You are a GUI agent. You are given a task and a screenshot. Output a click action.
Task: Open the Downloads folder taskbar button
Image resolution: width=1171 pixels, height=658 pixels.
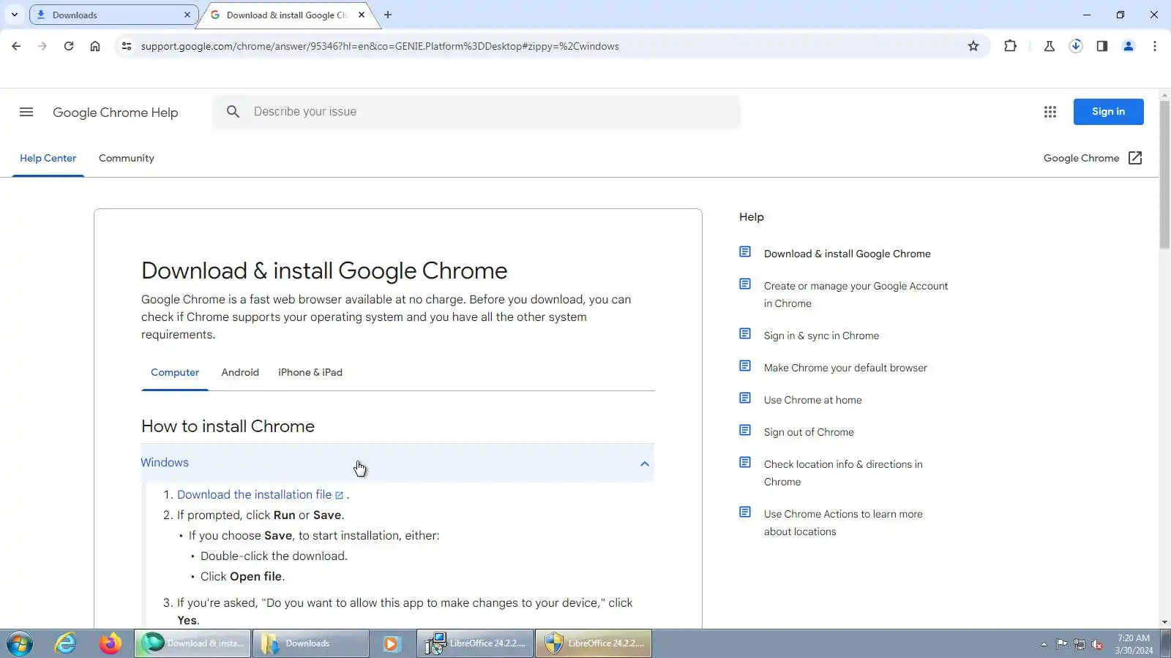pyautogui.click(x=311, y=643)
